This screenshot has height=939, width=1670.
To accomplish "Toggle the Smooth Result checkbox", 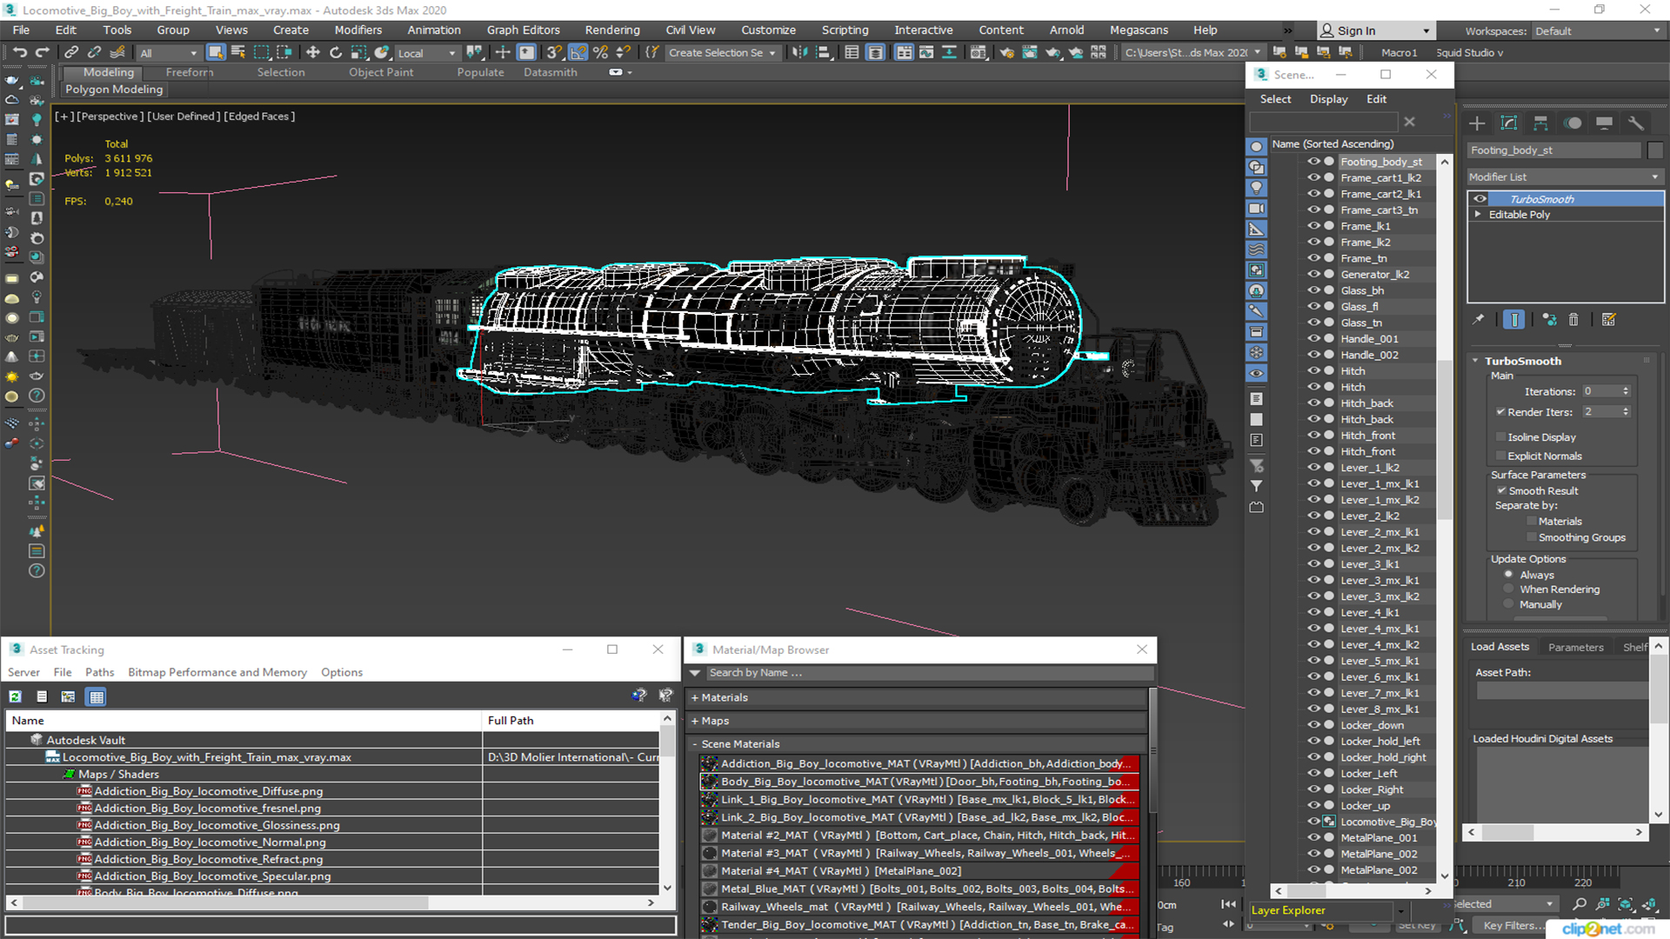I will (1501, 491).
